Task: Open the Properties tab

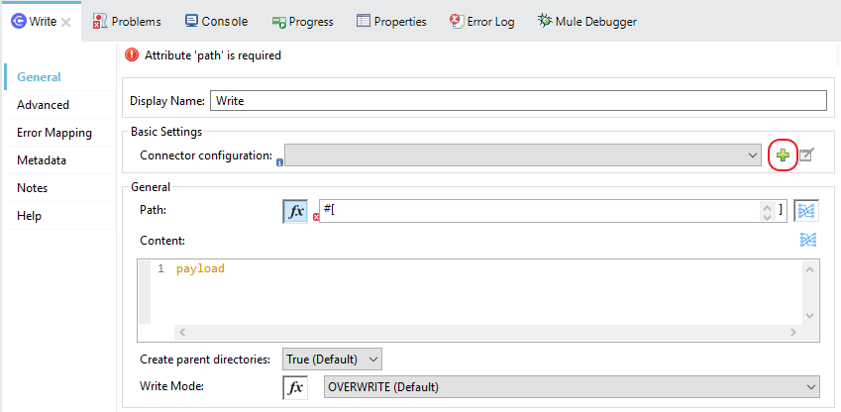Action: click(391, 22)
